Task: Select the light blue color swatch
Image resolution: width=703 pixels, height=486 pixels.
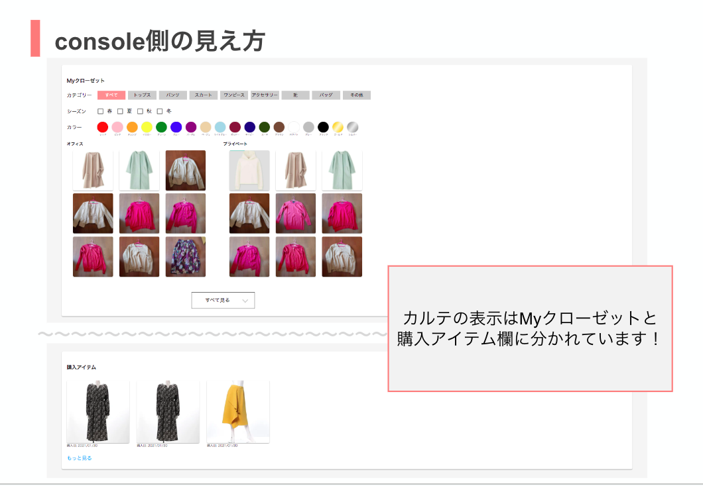Action: click(220, 127)
